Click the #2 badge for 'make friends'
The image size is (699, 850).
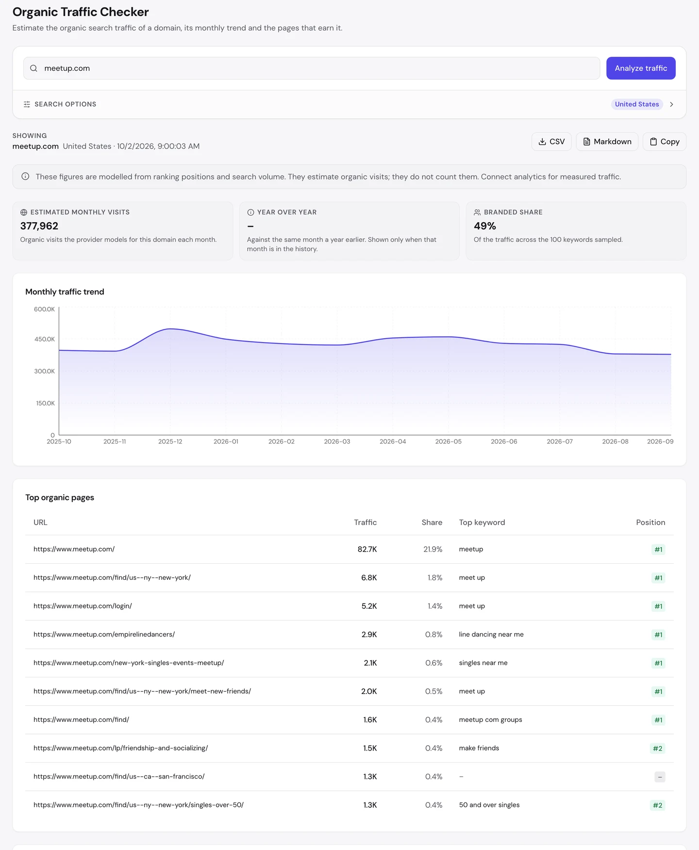(657, 748)
